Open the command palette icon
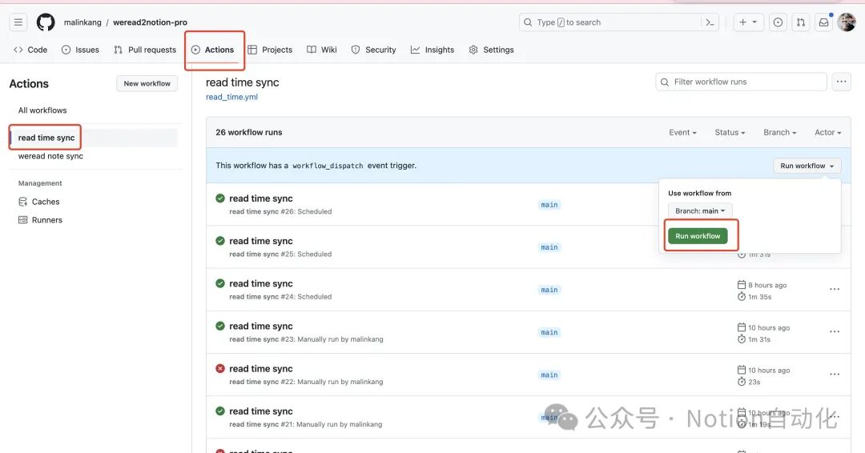The image size is (865, 453). pos(710,22)
